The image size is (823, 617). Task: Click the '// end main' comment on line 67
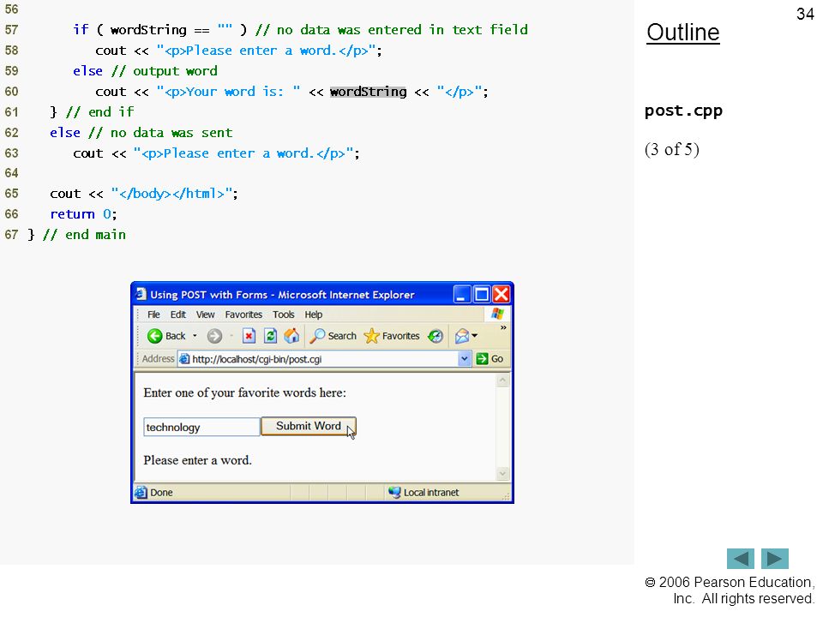[x=85, y=235]
